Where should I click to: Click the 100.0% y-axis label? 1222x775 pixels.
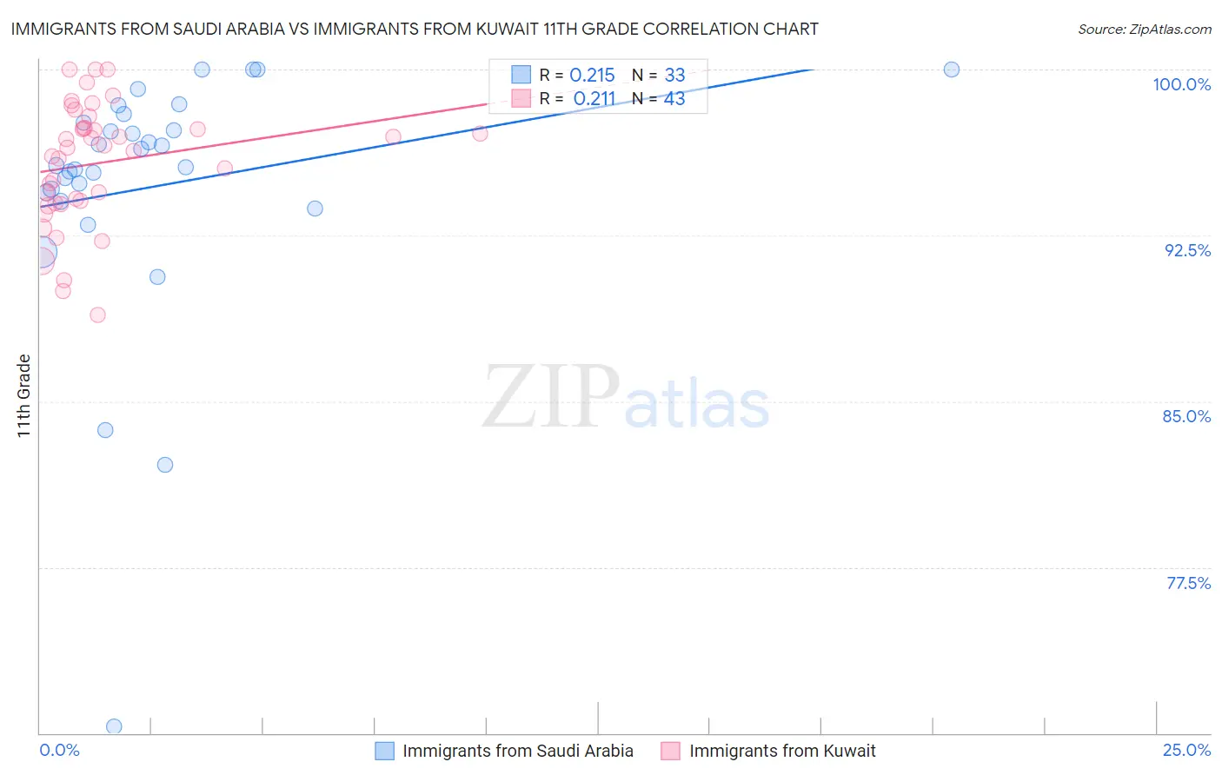tap(1181, 84)
